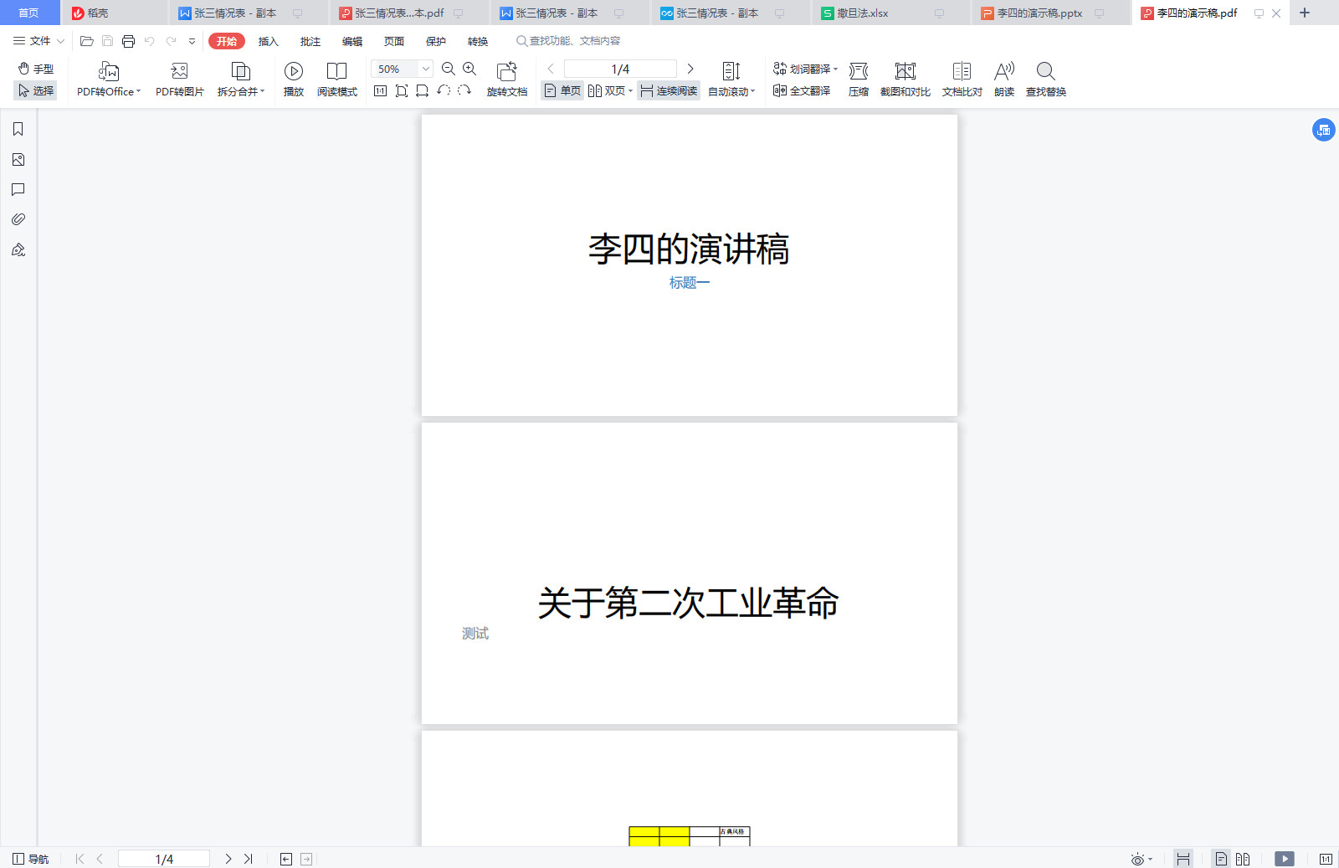Click the fit width icon

(423, 90)
